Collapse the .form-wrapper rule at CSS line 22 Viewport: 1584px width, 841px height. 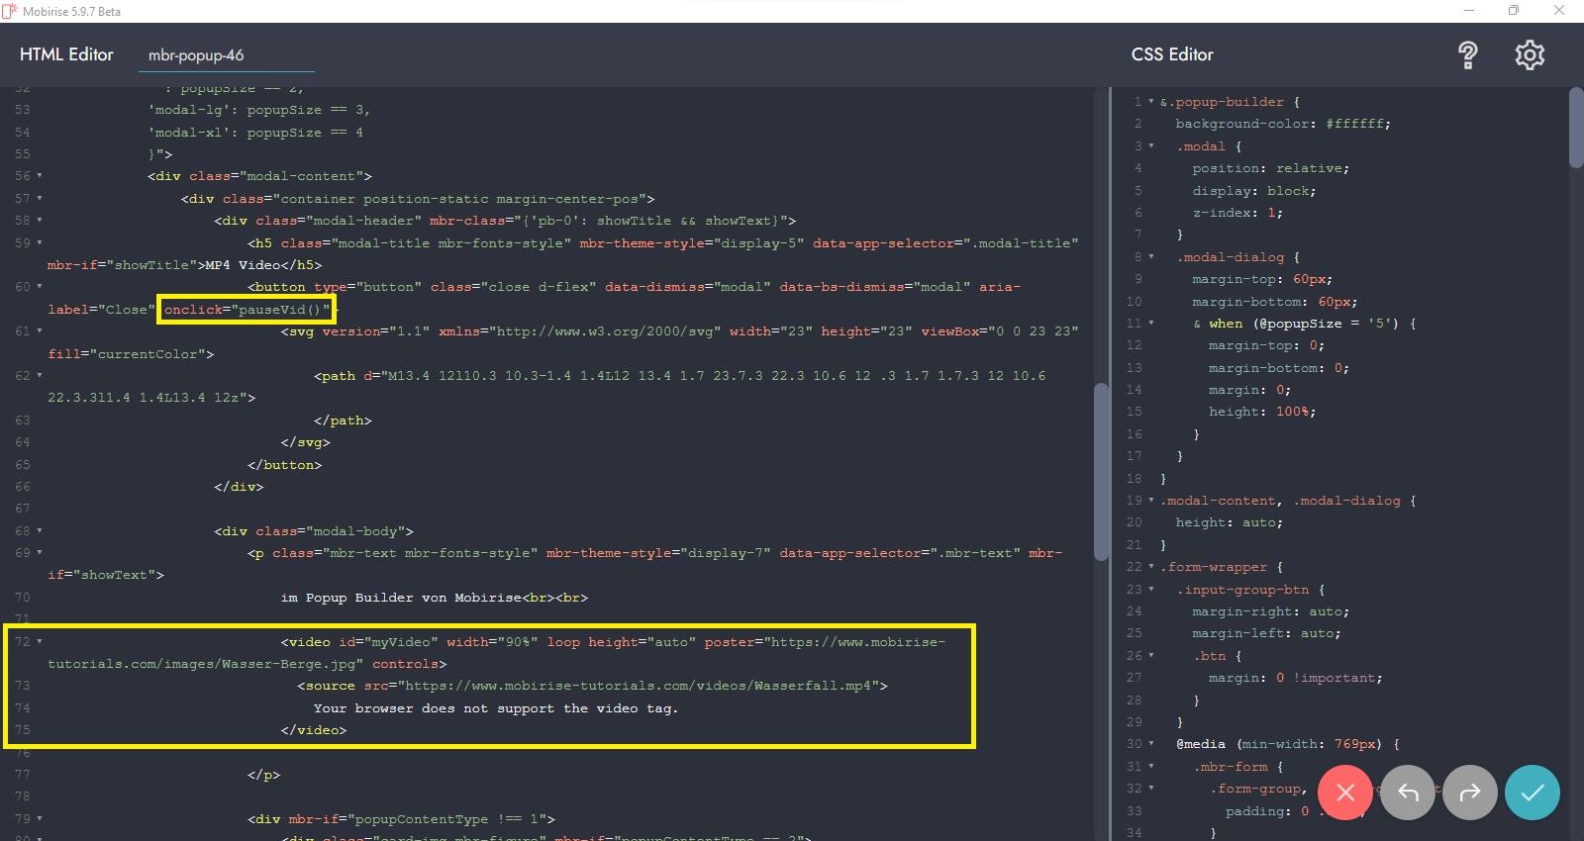coord(1151,567)
